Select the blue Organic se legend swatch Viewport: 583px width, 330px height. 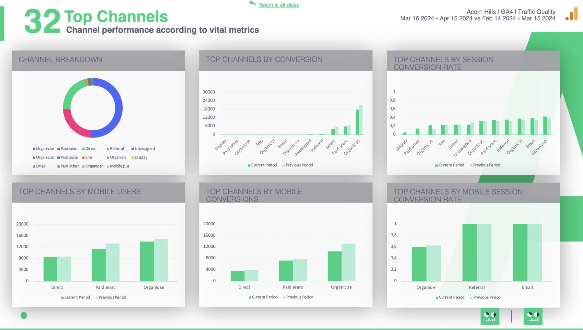(x=34, y=149)
